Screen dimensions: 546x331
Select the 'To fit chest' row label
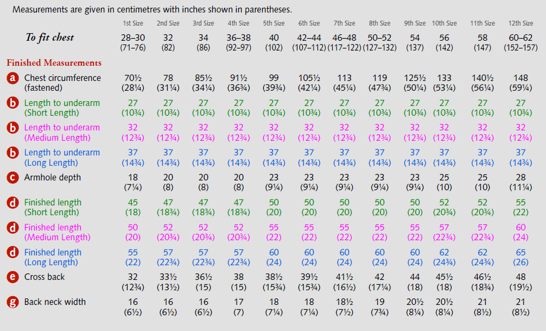[50, 38]
